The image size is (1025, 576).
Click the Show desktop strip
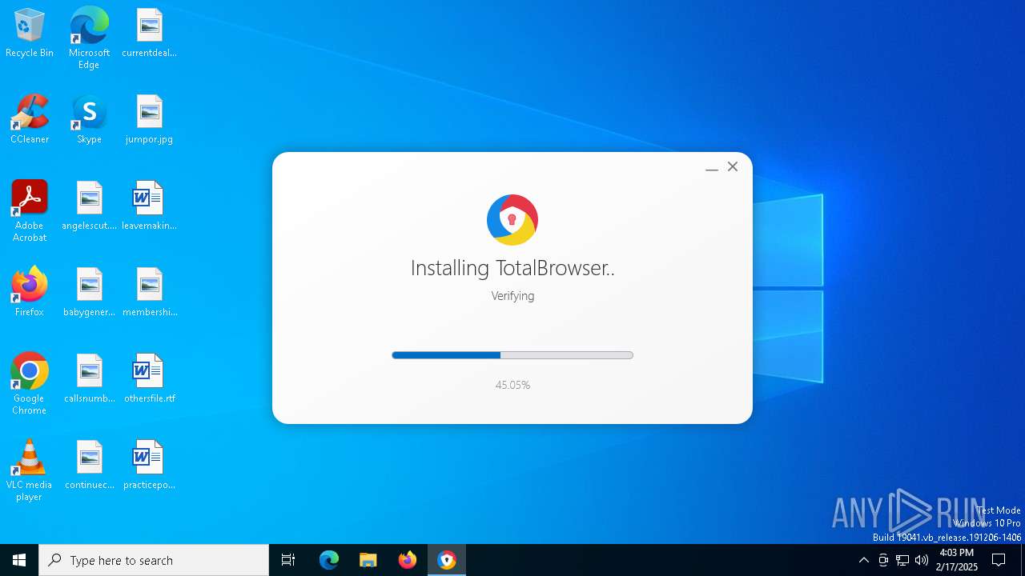click(x=1023, y=560)
